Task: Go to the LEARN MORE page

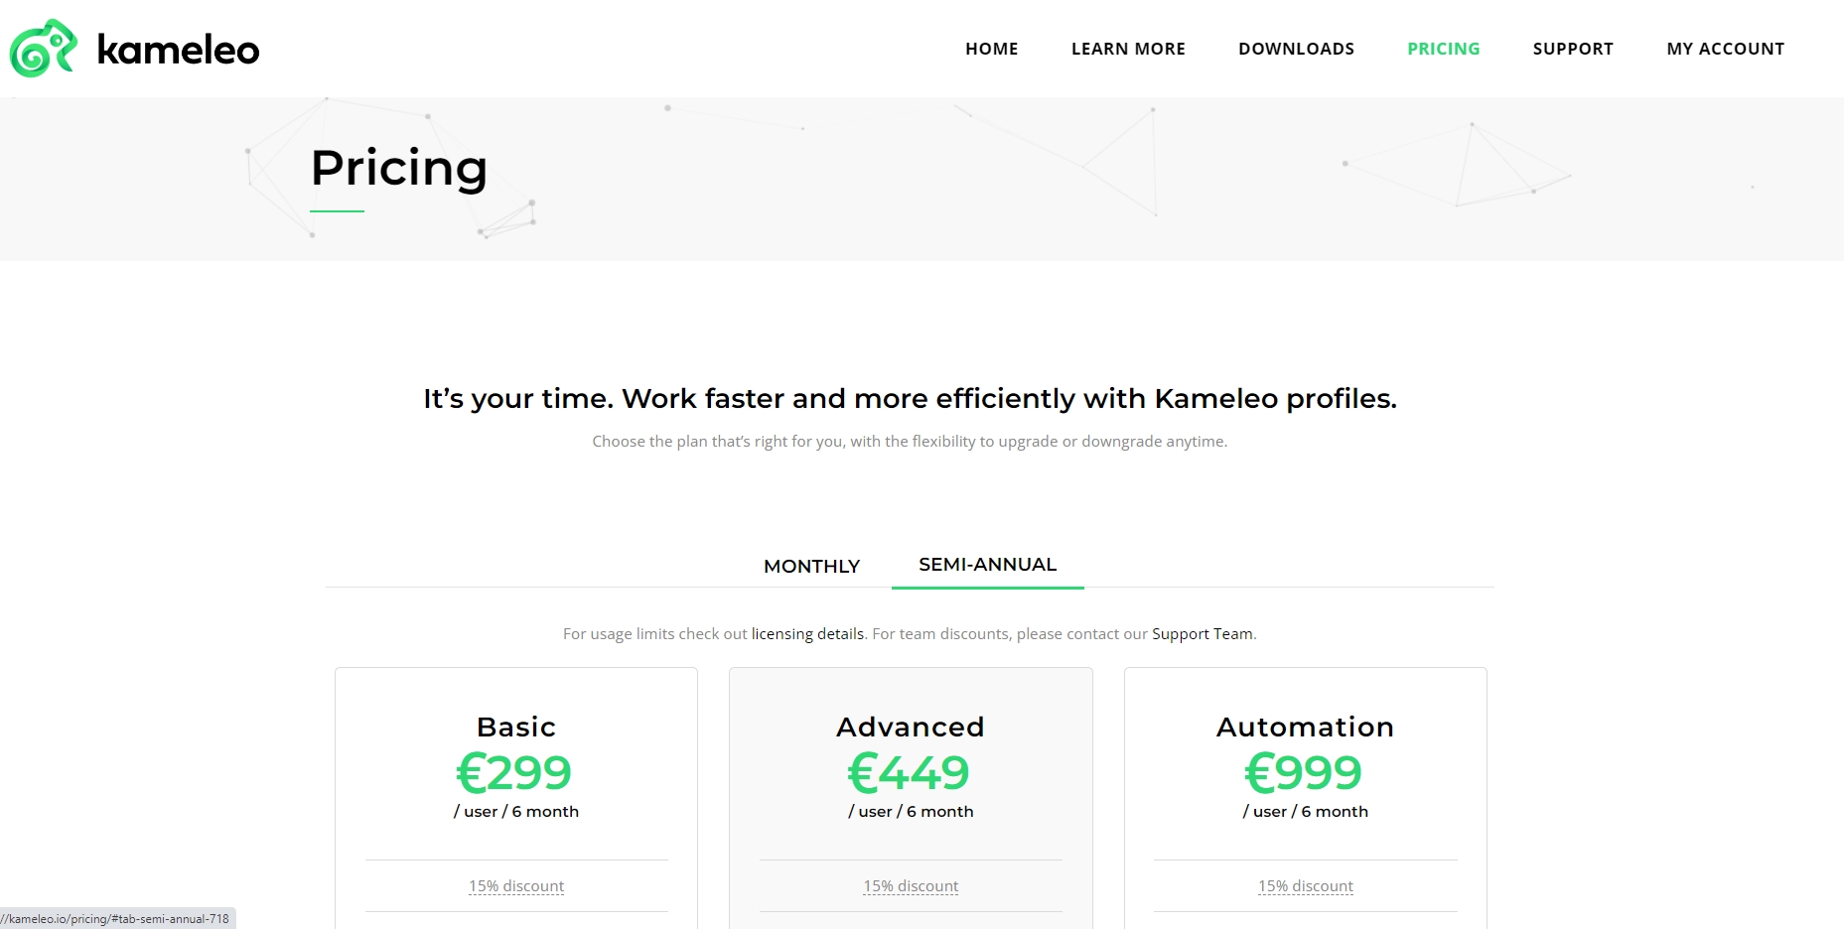Action: 1128,49
